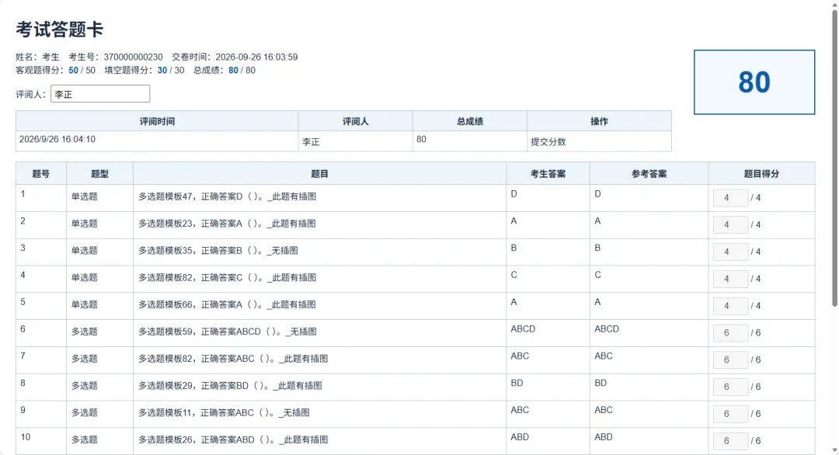Click the scrollbar down arrow
This screenshot has width=839, height=455.
834,450
